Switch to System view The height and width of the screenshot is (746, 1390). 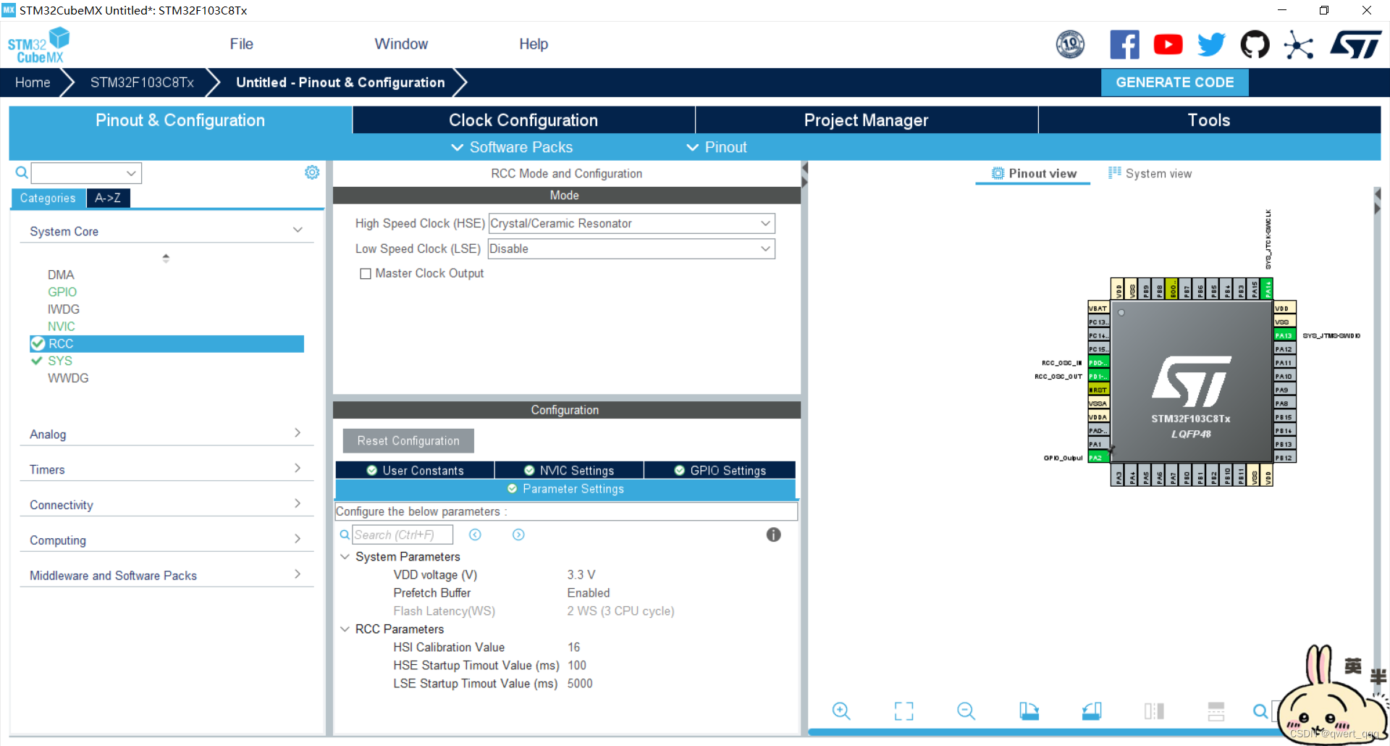tap(1150, 173)
